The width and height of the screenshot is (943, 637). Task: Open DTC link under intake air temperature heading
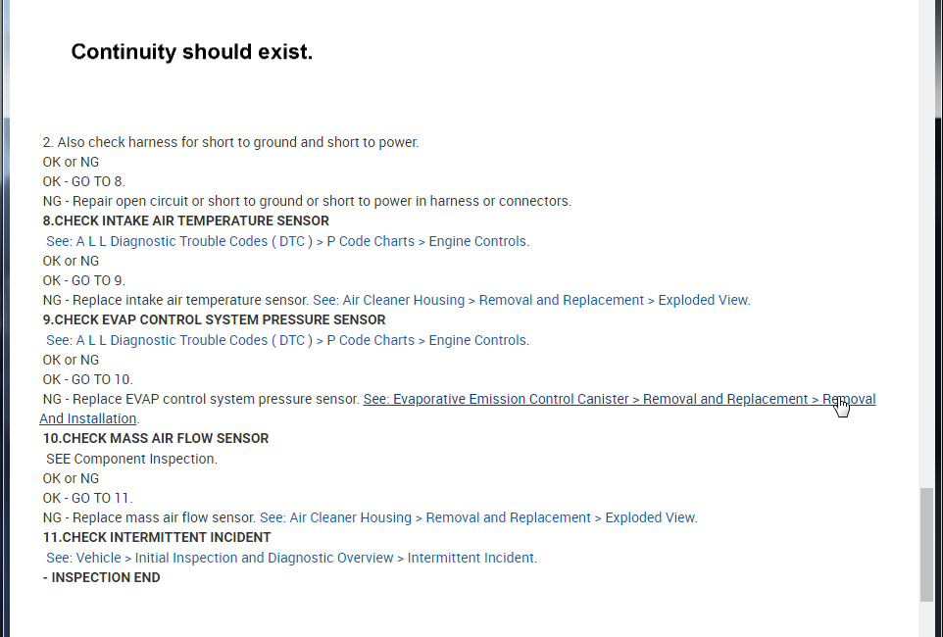(x=286, y=241)
